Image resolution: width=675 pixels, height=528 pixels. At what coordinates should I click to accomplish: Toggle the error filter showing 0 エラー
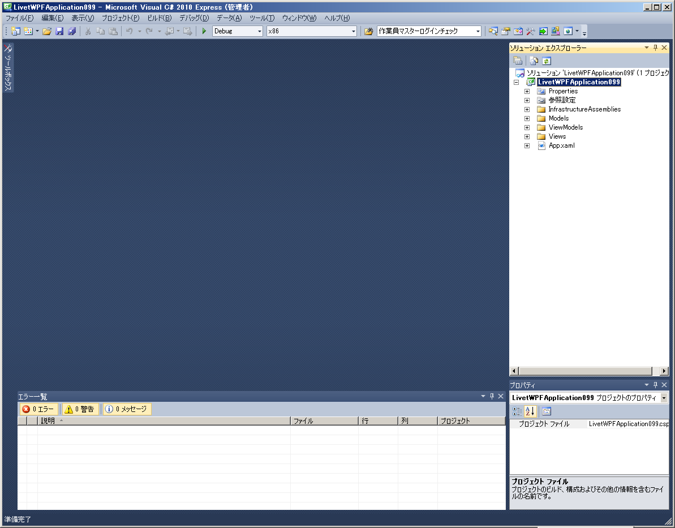coord(38,409)
